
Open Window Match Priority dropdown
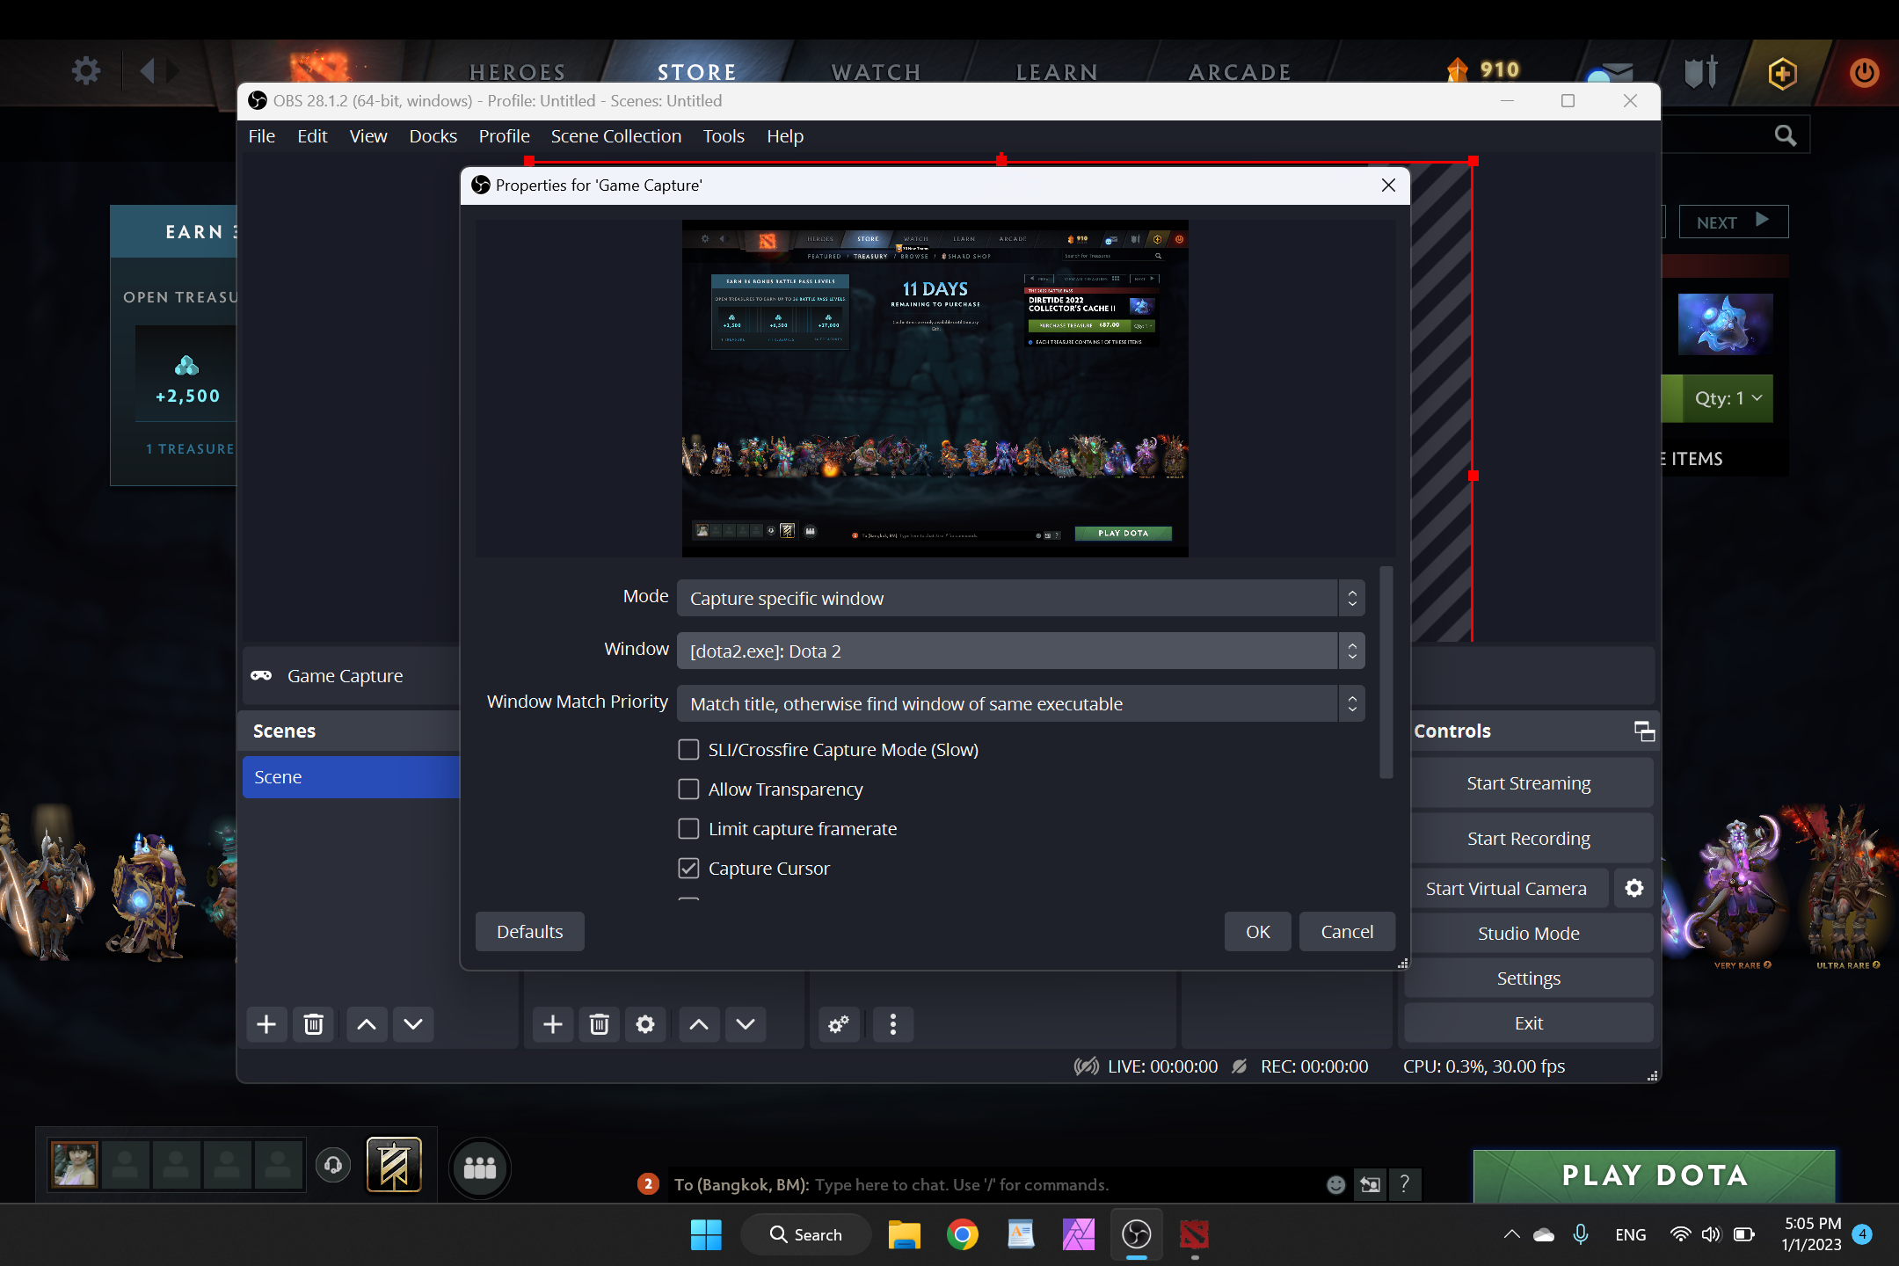click(1021, 703)
